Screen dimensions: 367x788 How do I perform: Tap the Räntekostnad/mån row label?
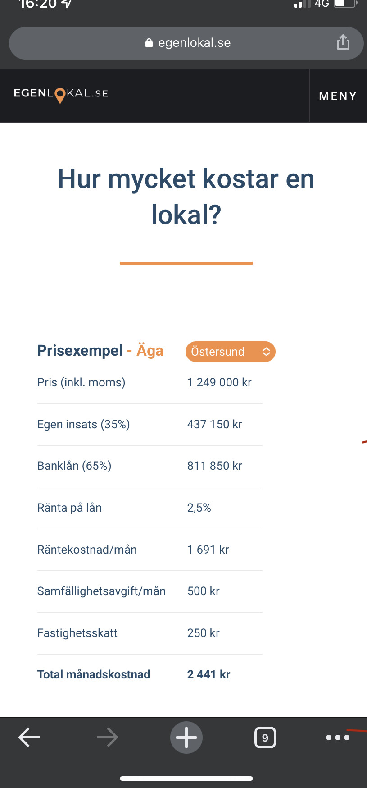[x=87, y=550]
